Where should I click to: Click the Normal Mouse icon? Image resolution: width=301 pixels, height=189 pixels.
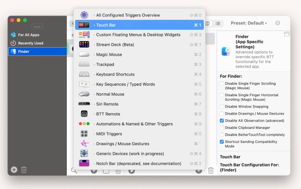(84, 94)
